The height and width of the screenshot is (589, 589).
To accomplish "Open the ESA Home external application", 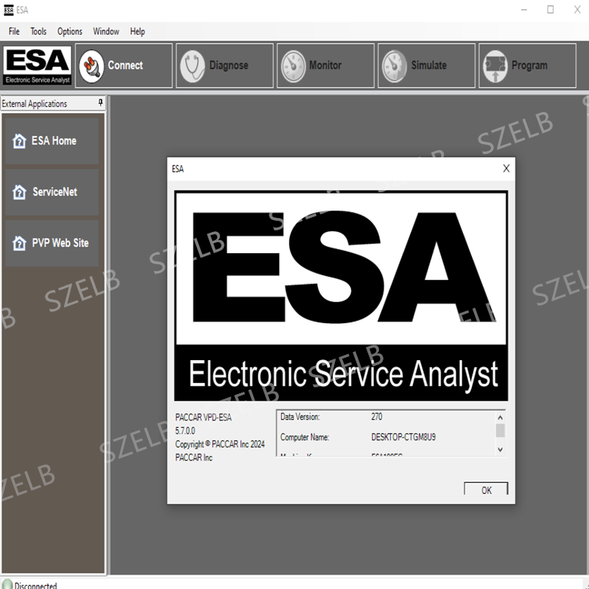I will click(52, 141).
